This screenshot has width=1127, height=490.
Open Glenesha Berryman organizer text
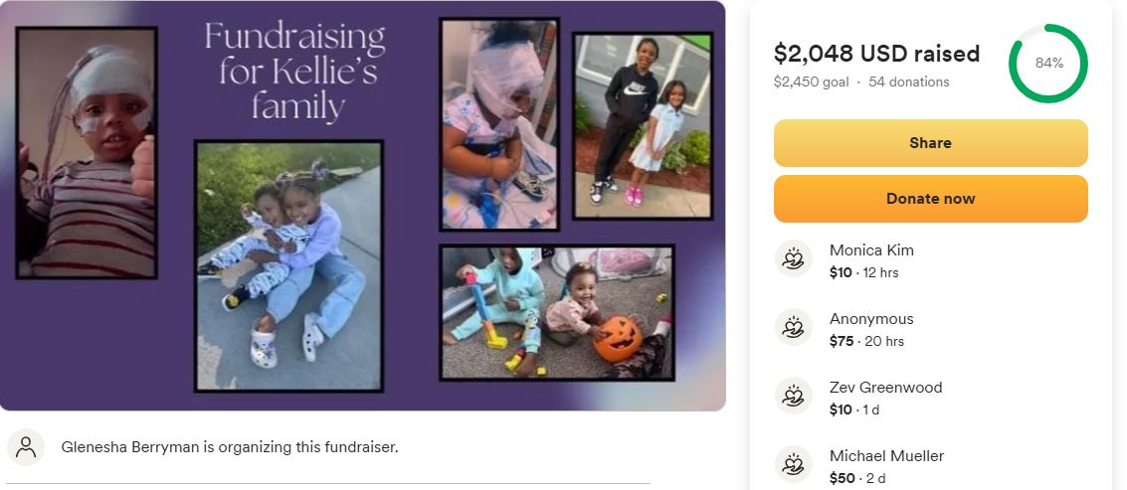point(230,447)
